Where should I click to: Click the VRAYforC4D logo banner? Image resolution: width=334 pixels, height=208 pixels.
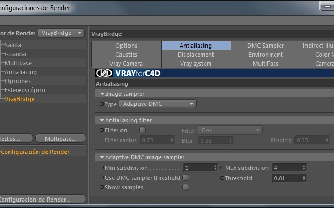128,73
